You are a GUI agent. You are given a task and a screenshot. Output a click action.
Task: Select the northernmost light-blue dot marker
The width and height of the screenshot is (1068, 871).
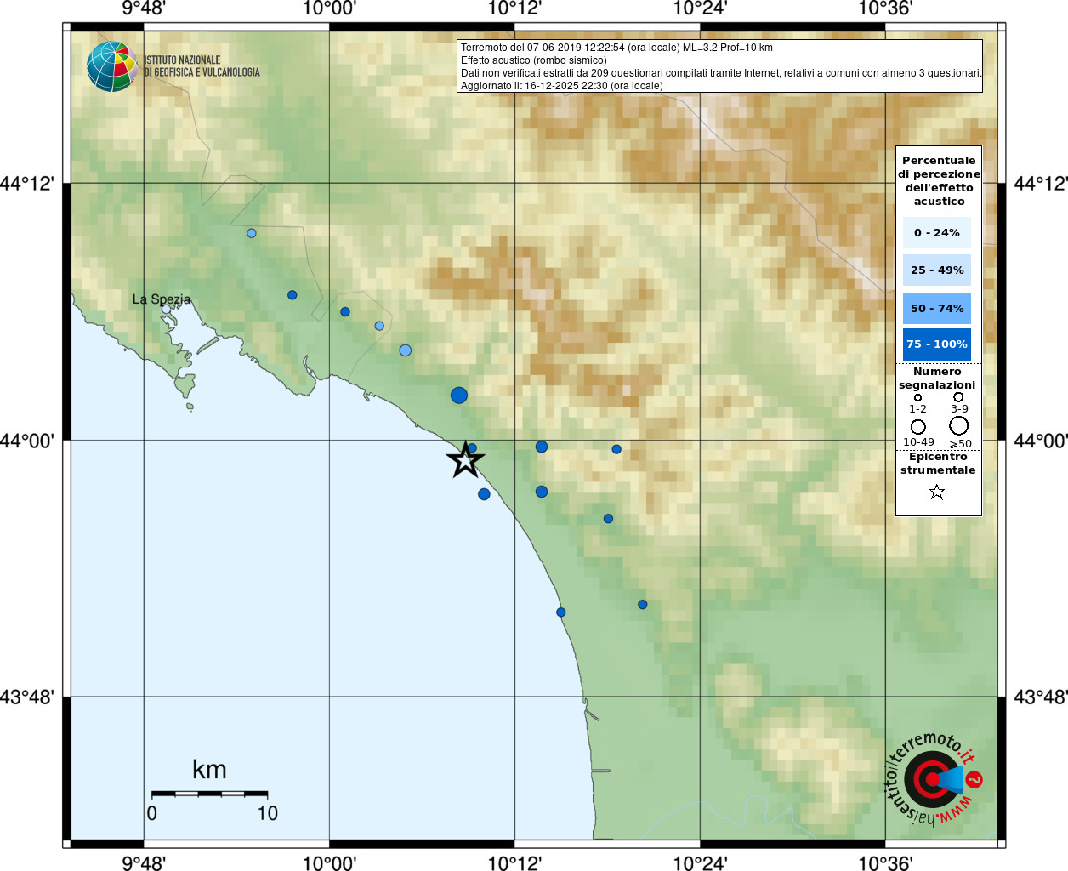[x=252, y=233]
